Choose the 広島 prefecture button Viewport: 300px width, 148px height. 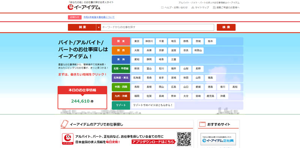(x=174, y=87)
